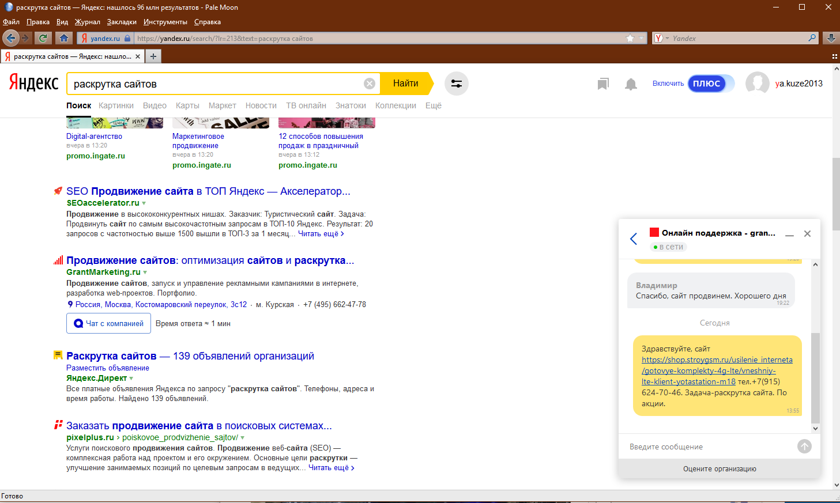The height and width of the screenshot is (503, 840).
Task: Click Чат с компанией button
Action: [108, 323]
